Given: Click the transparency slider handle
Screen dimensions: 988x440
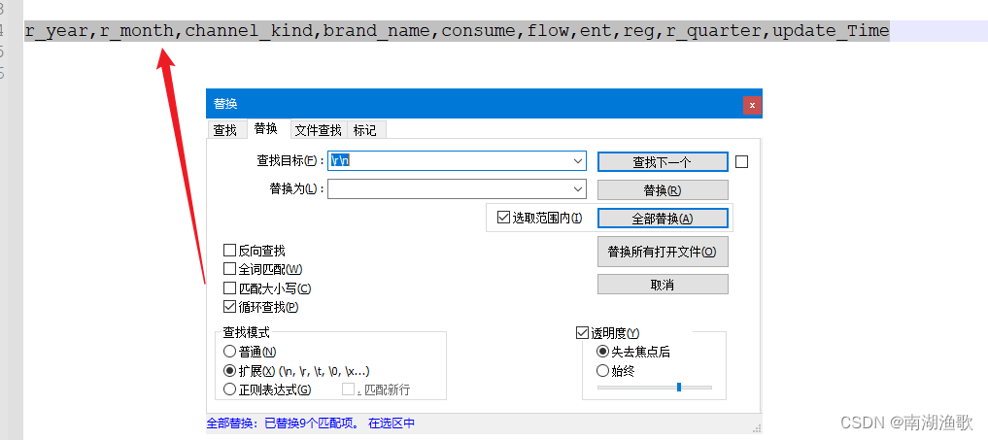Looking at the screenshot, I should [x=679, y=387].
